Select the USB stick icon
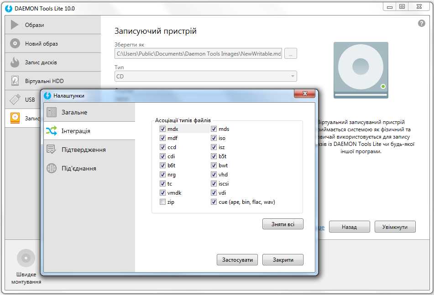 (15, 99)
